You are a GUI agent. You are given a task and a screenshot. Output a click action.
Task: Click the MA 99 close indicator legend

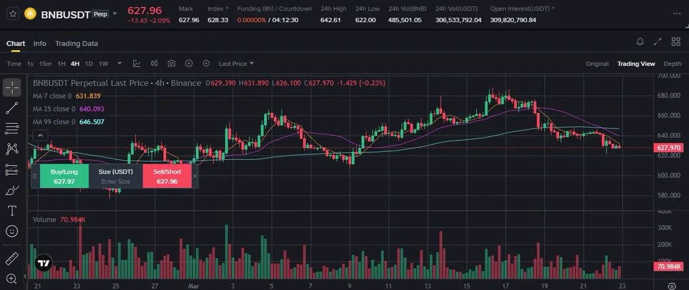point(68,122)
